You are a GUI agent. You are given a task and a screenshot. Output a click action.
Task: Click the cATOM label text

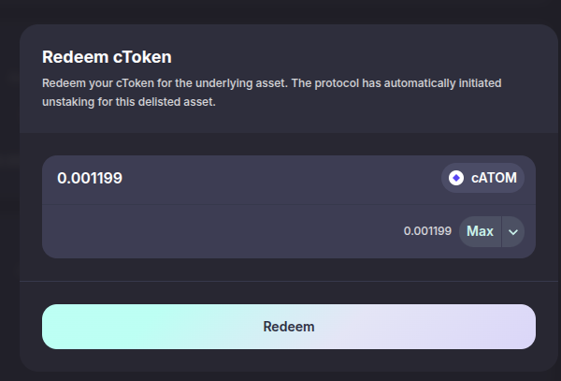tap(494, 178)
